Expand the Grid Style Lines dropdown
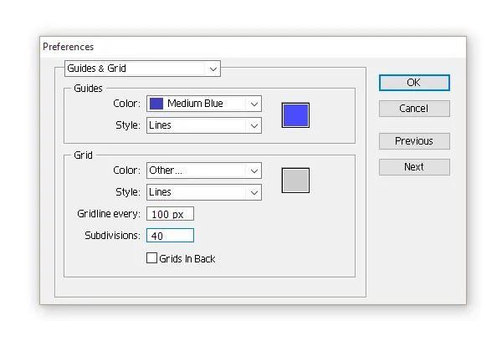The image size is (502, 346). coord(204,192)
